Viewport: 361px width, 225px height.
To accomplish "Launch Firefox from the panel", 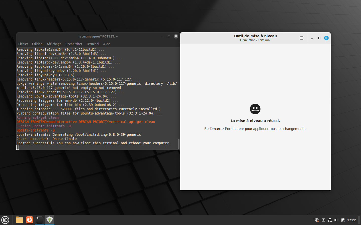I will pos(30,220).
